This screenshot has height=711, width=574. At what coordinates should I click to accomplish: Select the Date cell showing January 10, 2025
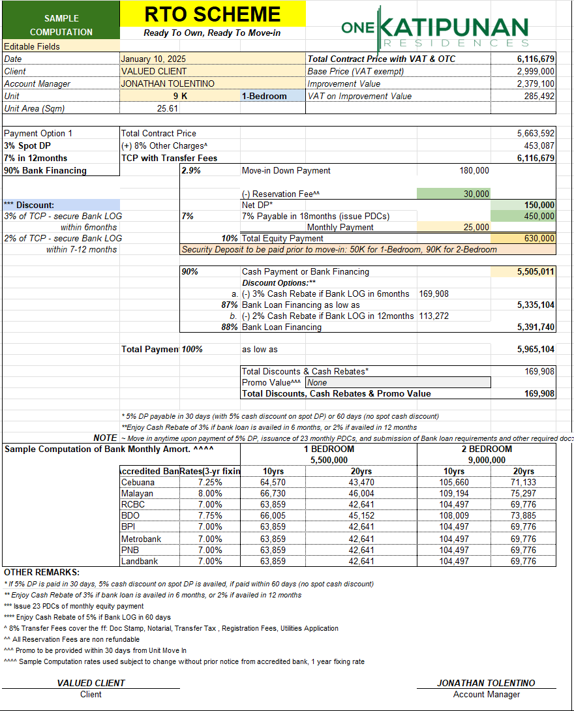[x=213, y=59]
